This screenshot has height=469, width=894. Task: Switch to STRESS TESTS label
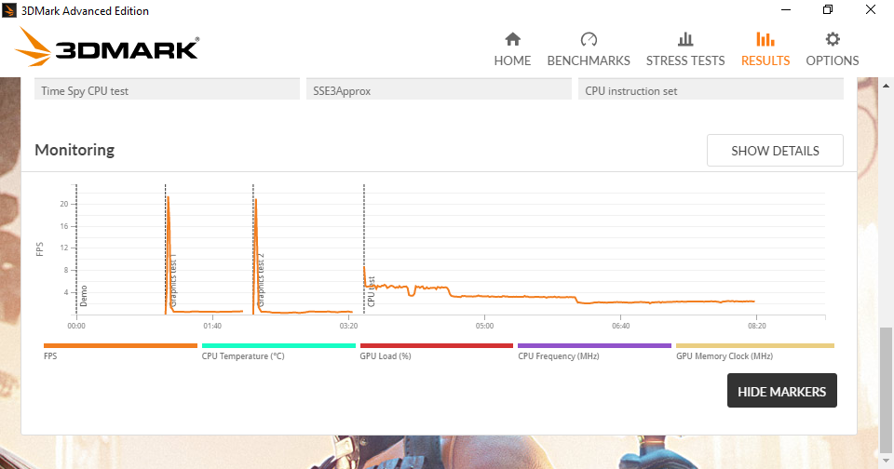685,60
